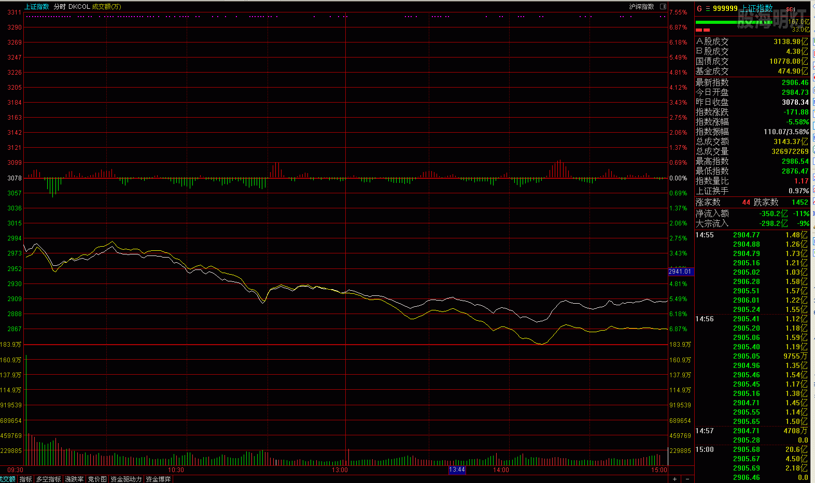This screenshot has height=483, width=815.
Task: Click the 14:55 tick timestamp
Action: pos(705,235)
